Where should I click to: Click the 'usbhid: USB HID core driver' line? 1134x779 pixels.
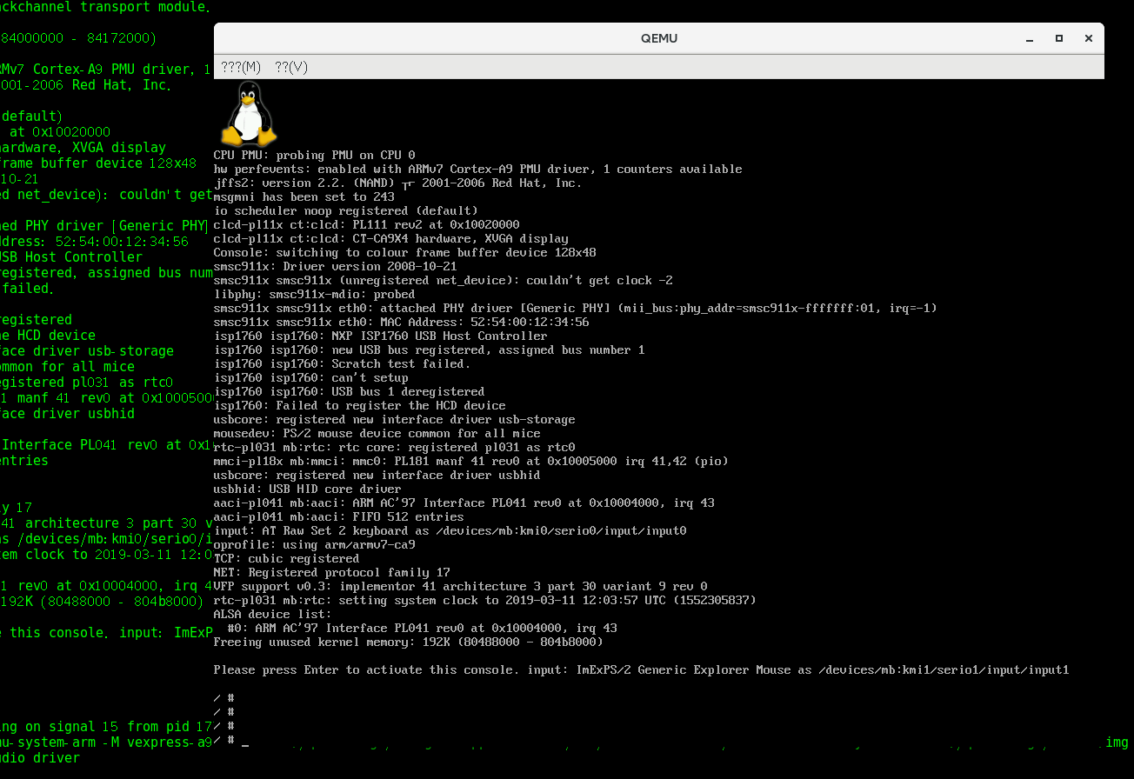pyautogui.click(x=307, y=489)
